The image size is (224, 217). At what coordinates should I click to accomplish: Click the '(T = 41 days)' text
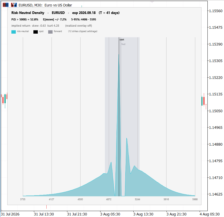coord(109,13)
